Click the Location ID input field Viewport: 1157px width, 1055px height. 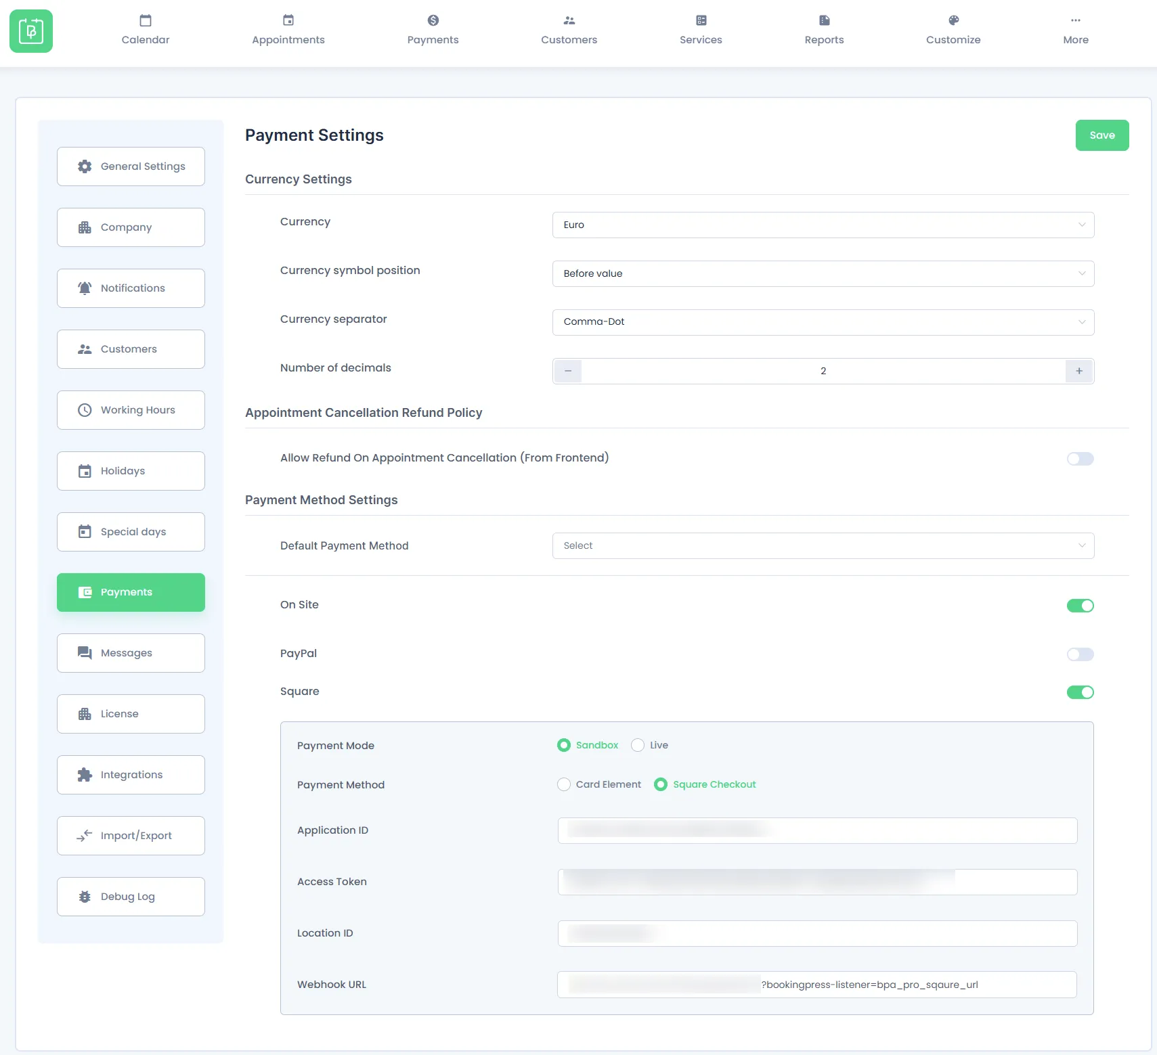tap(817, 933)
